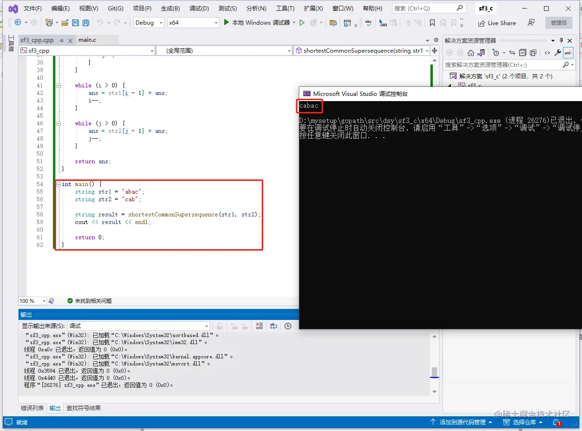Click the Home icon in Solution Explorer
This screenshot has height=431, width=582.
pos(470,53)
